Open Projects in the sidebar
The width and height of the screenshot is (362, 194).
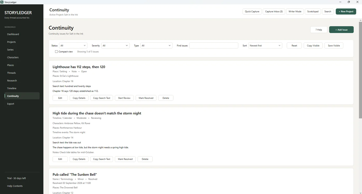[x=22, y=42]
